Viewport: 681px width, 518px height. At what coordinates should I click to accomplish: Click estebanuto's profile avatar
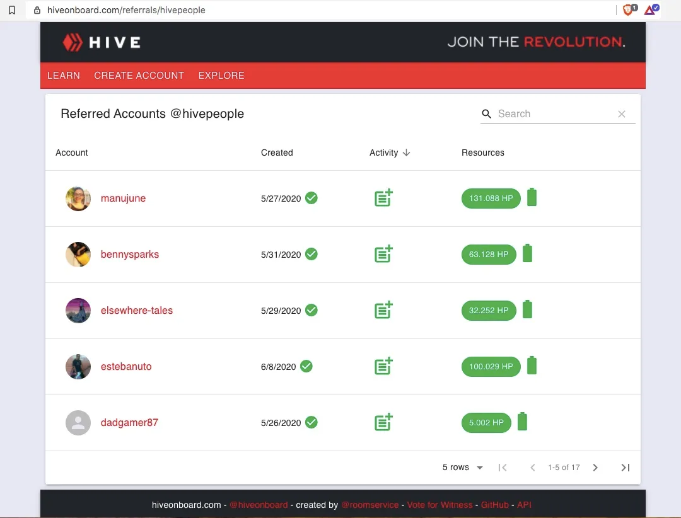(x=78, y=367)
